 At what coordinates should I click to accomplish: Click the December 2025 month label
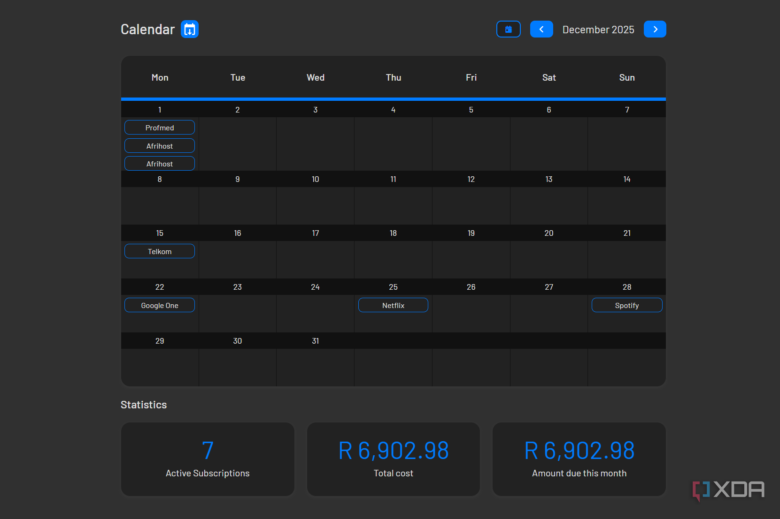coord(598,30)
